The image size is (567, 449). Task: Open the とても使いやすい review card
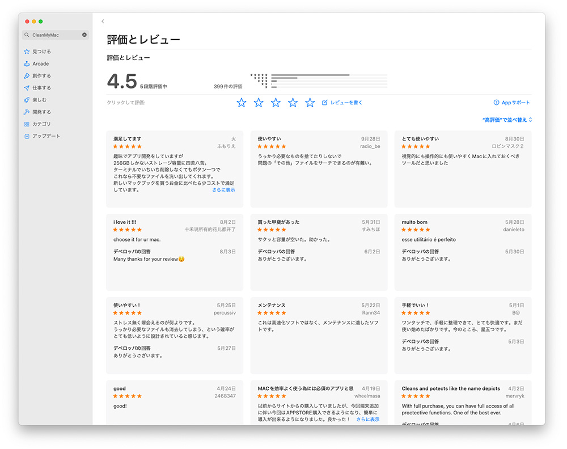tap(463, 169)
